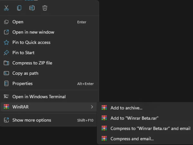Select the Open menu entry
The height and width of the screenshot is (145, 193).
[x=49, y=22]
